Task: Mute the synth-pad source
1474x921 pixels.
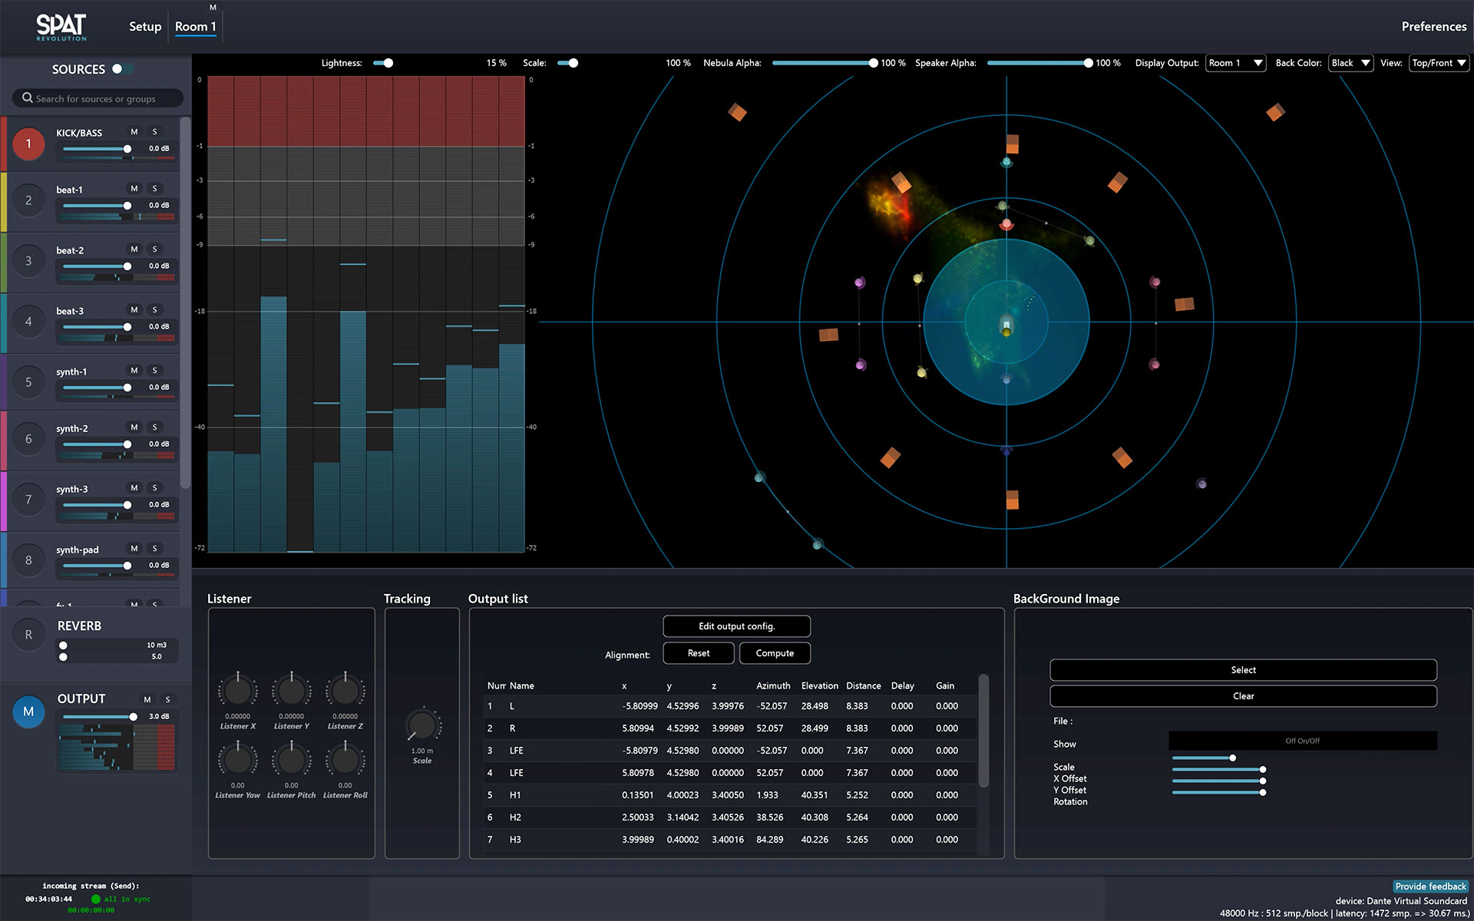Action: click(x=134, y=549)
